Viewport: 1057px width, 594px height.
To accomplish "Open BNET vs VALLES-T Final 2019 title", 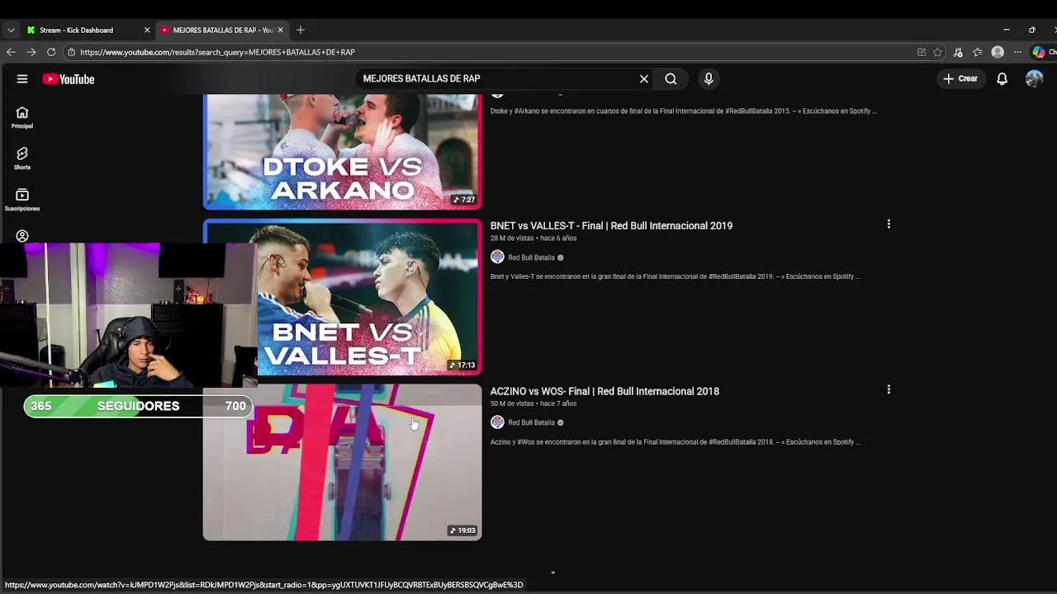I will [611, 225].
